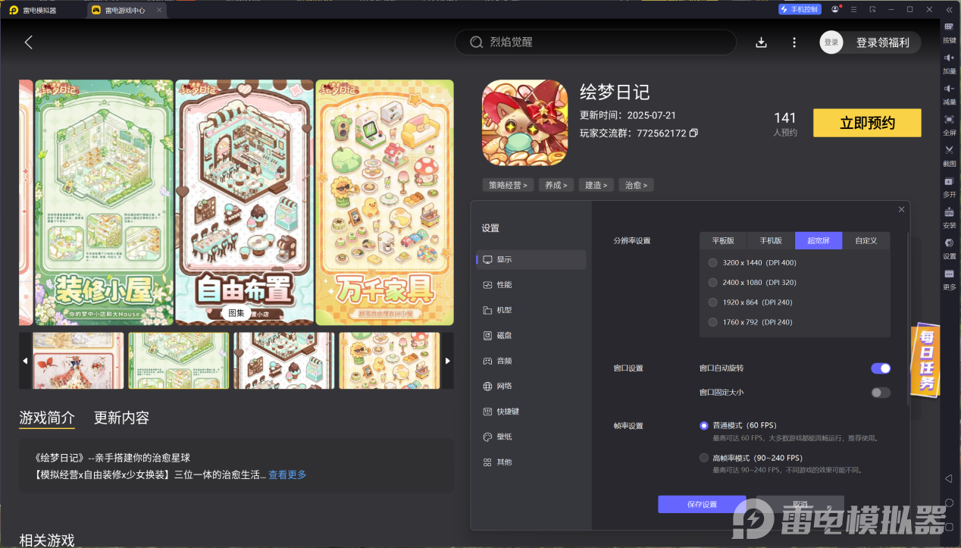
Task: Select 其他 in settings sidebar
Action: point(531,462)
